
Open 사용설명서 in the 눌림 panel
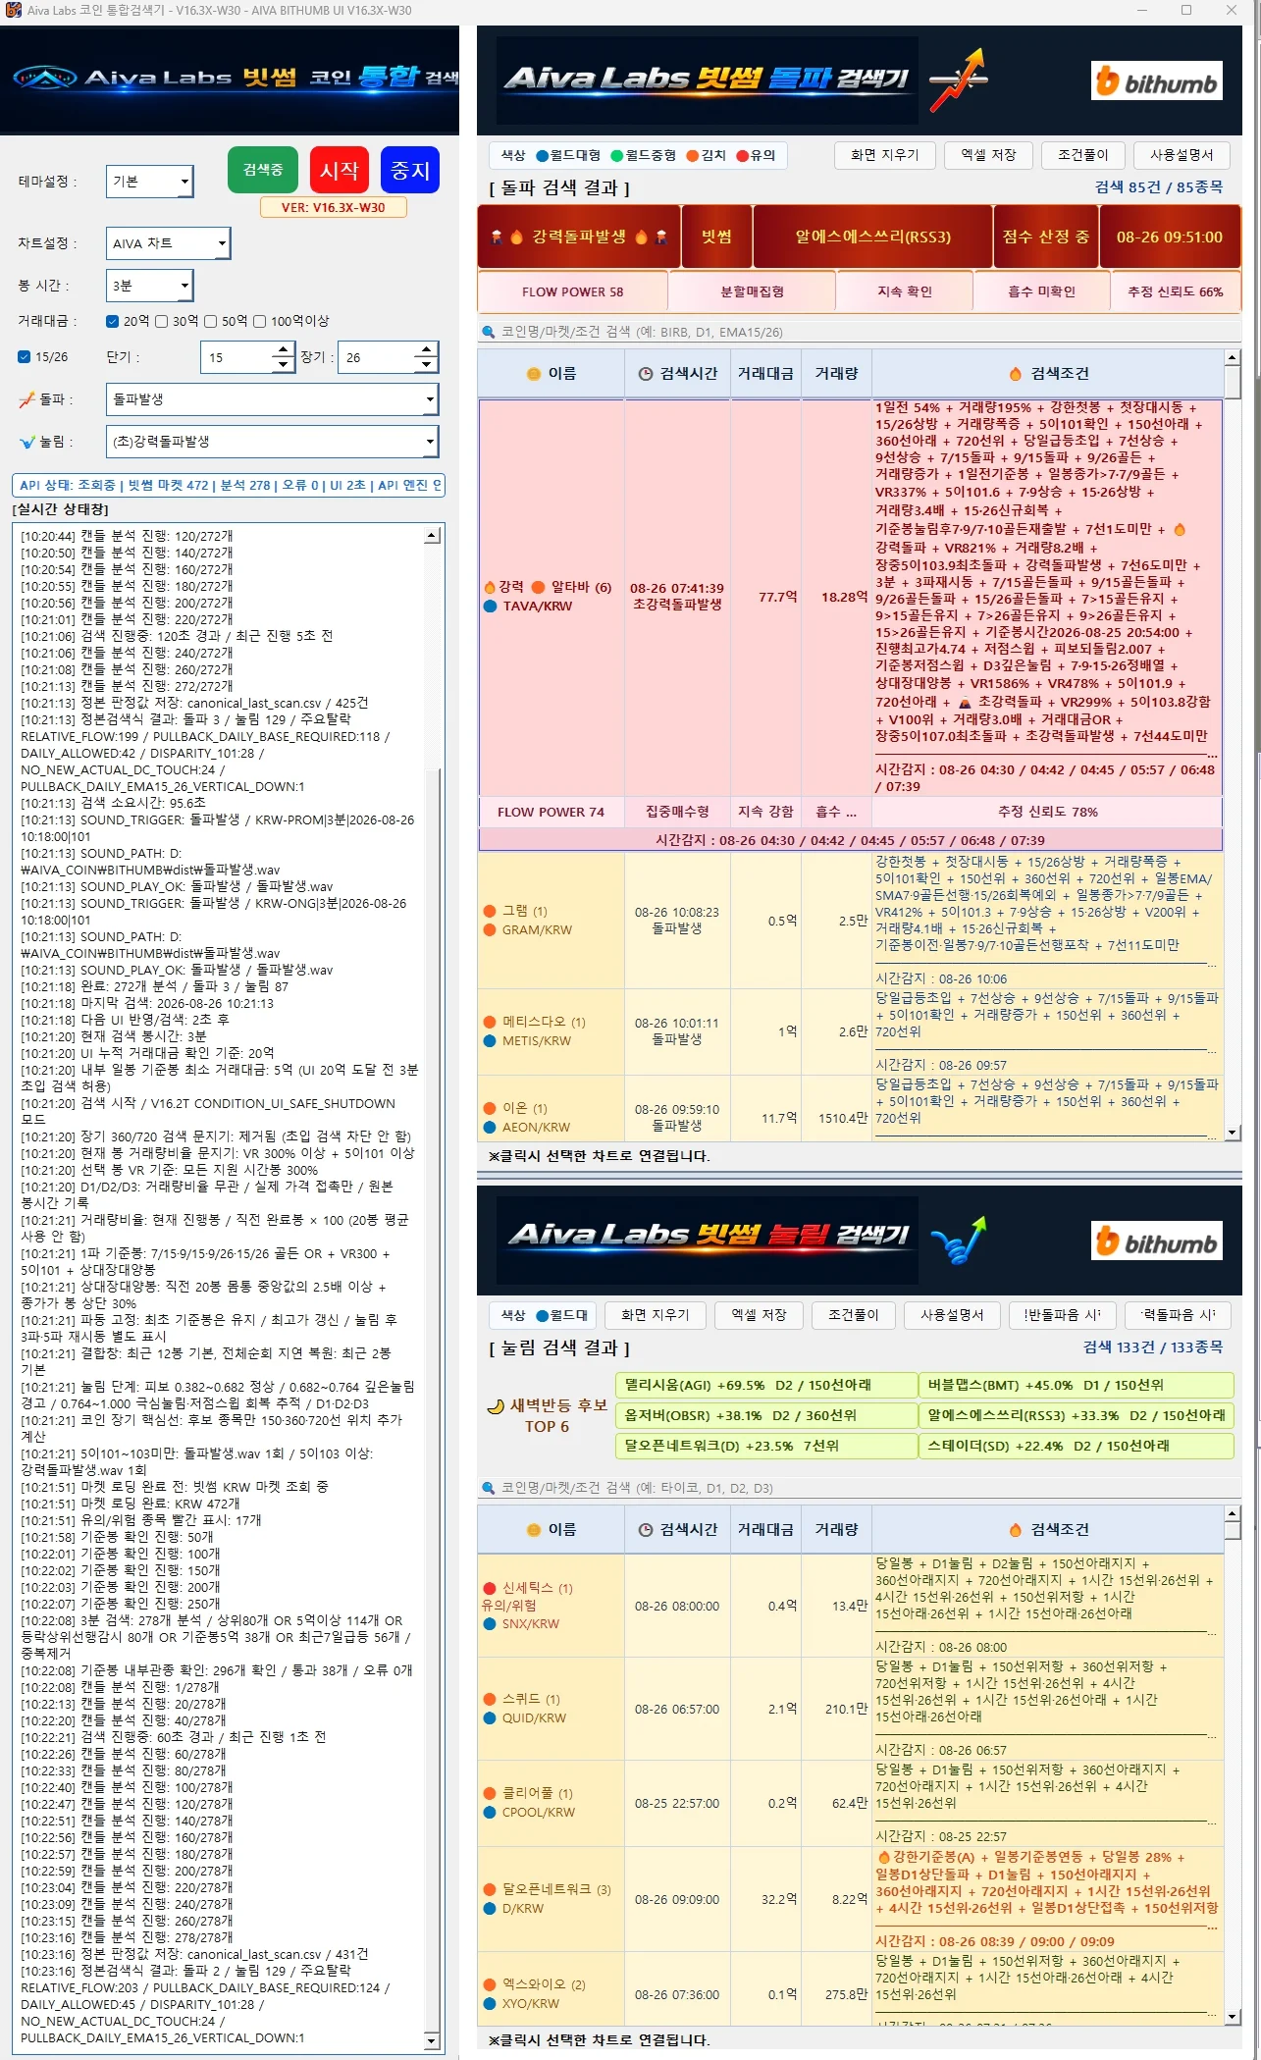tap(952, 1315)
